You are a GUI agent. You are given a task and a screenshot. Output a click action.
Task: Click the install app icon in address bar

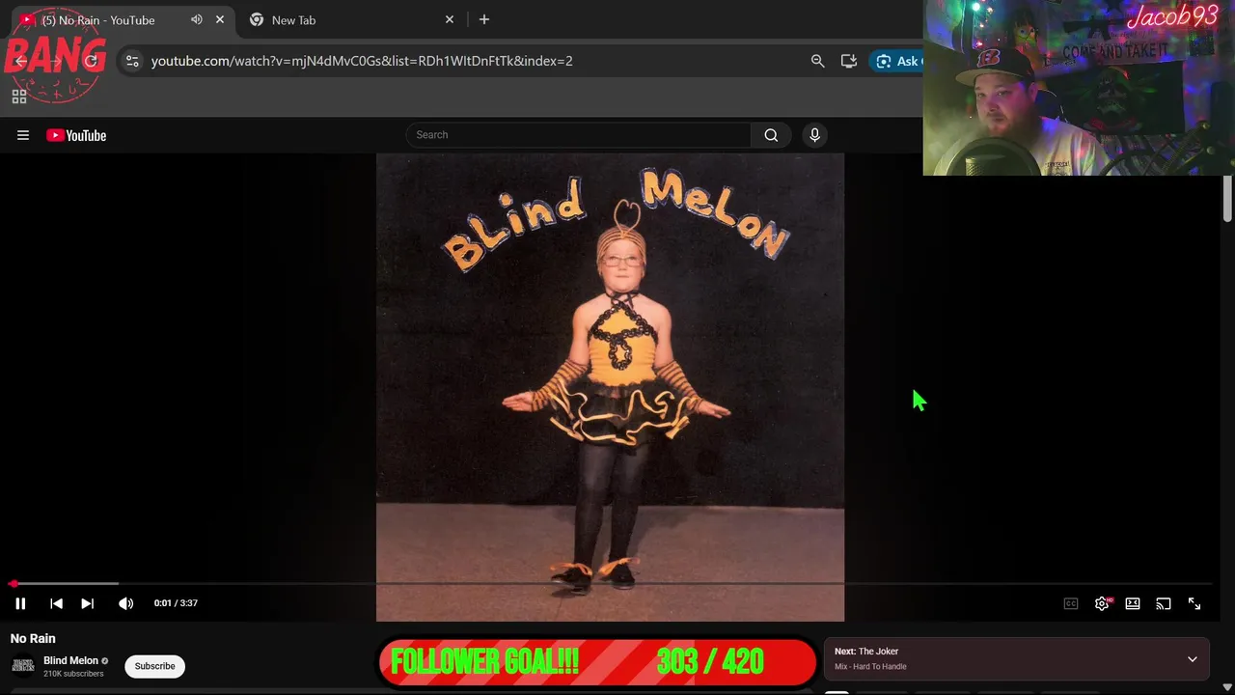tap(849, 61)
